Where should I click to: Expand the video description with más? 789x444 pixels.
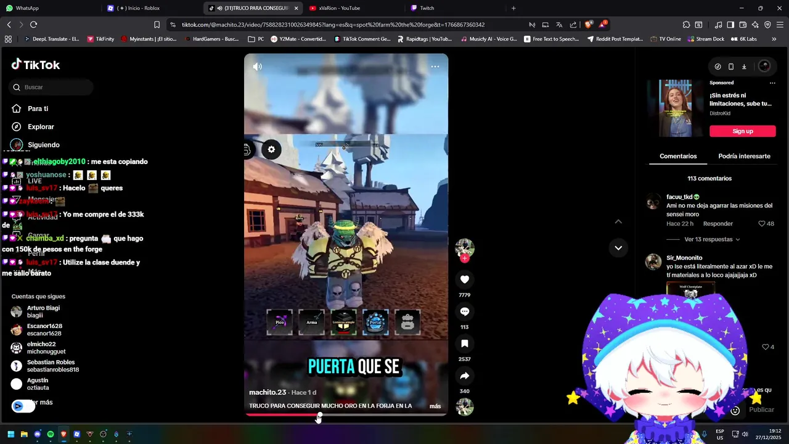tap(435, 406)
